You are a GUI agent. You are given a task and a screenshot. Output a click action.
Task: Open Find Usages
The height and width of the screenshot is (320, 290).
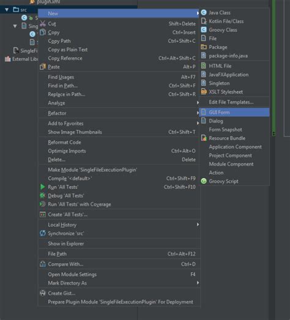click(x=61, y=77)
